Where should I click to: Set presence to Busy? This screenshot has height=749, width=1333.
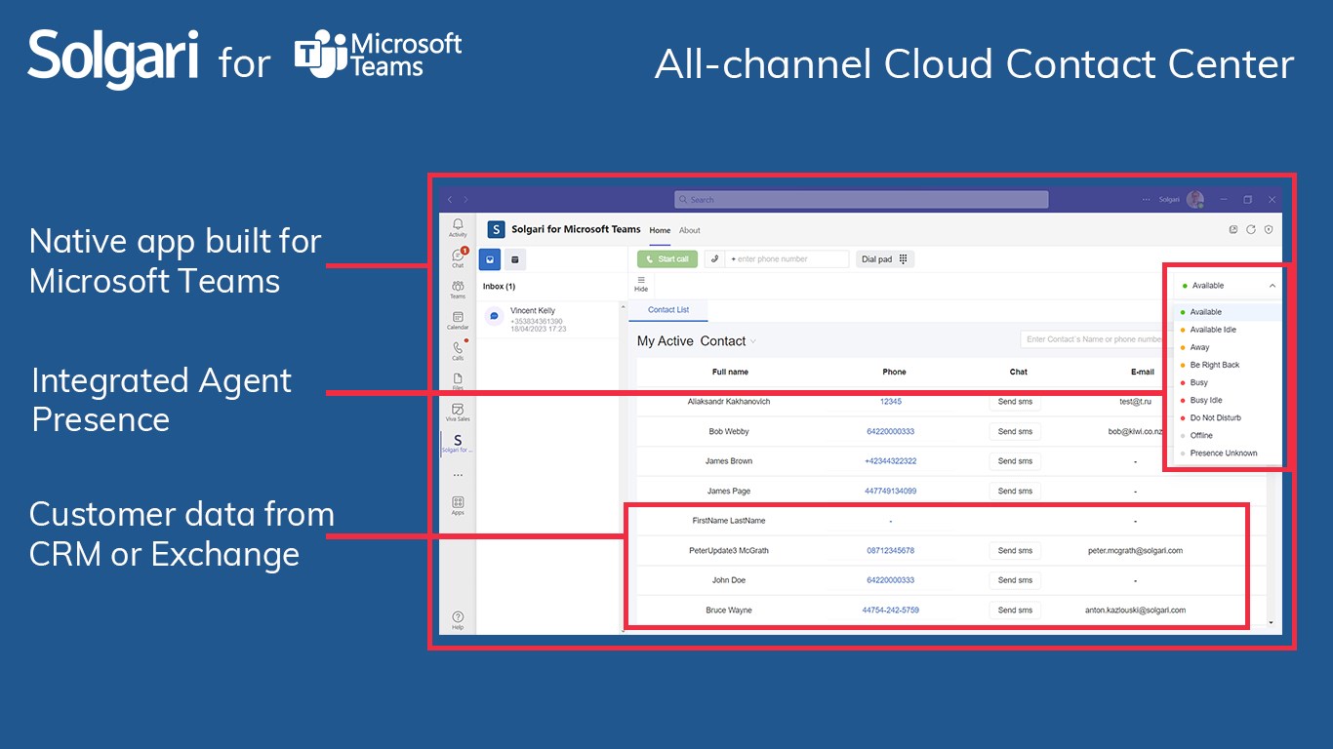click(1228, 382)
